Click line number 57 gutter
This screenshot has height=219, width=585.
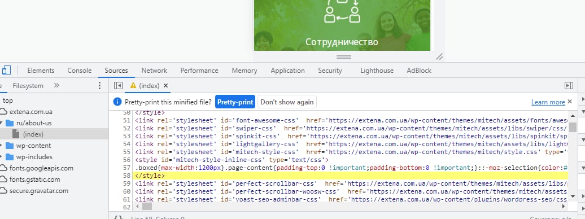(126, 168)
